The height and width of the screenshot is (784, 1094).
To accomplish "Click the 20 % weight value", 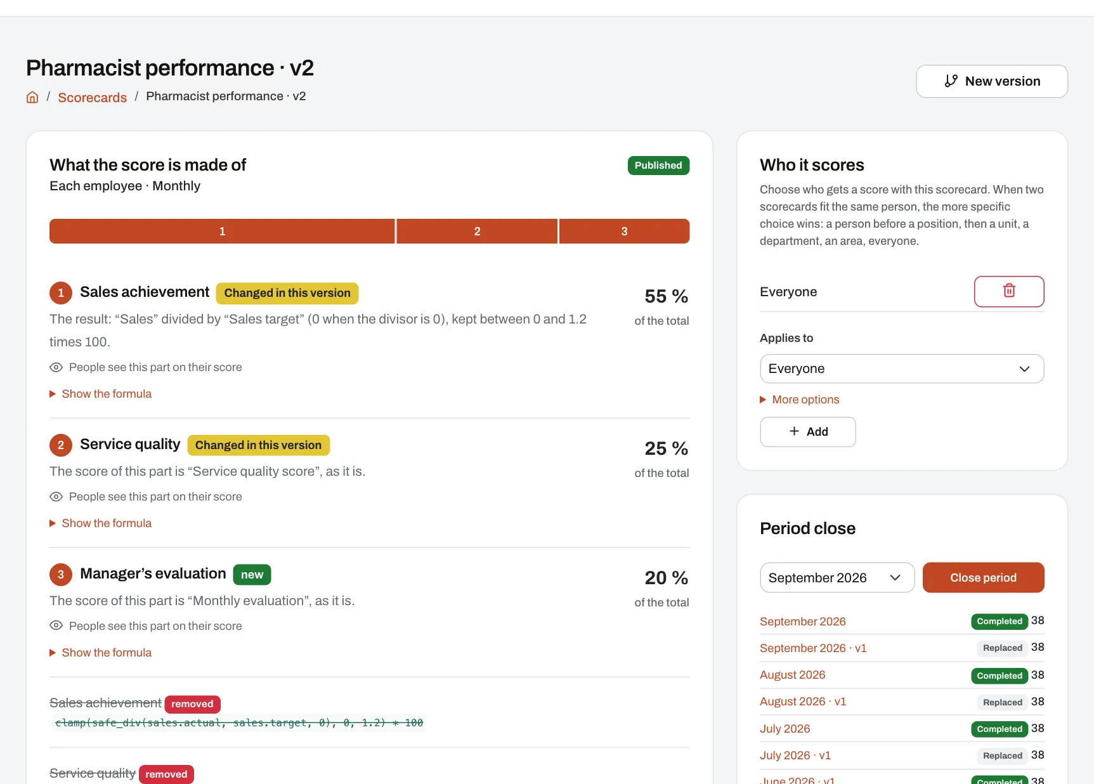I will click(666, 578).
